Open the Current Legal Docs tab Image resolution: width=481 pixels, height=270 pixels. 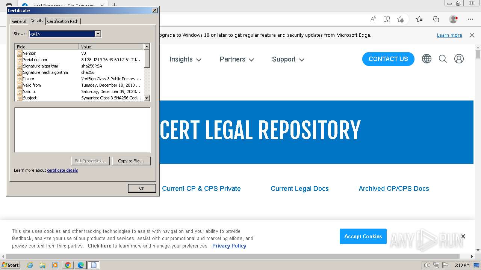click(x=299, y=189)
